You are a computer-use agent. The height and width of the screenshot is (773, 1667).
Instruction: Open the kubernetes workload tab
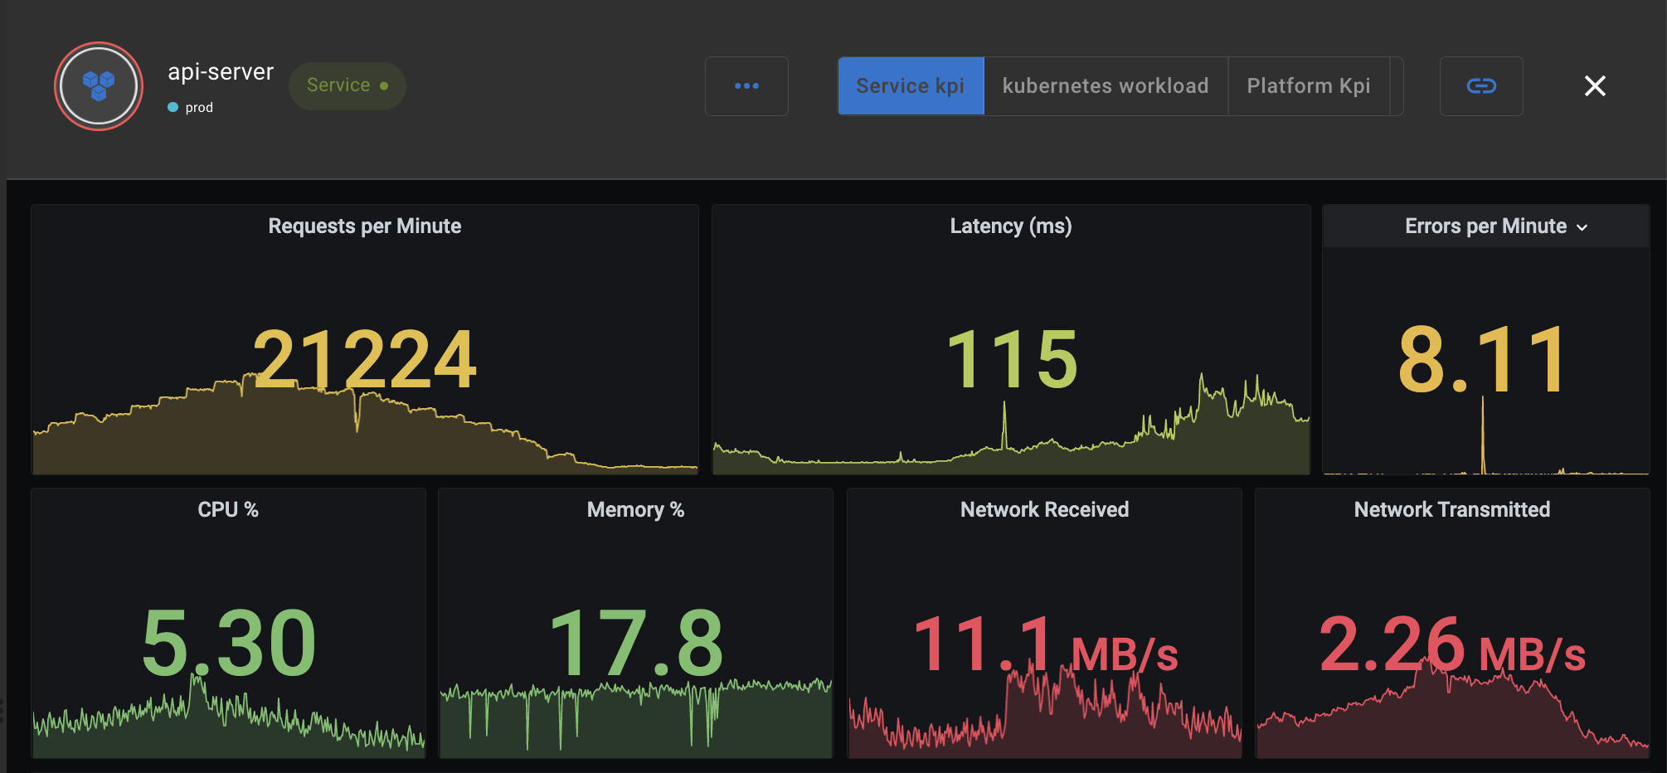pyautogui.click(x=1105, y=86)
